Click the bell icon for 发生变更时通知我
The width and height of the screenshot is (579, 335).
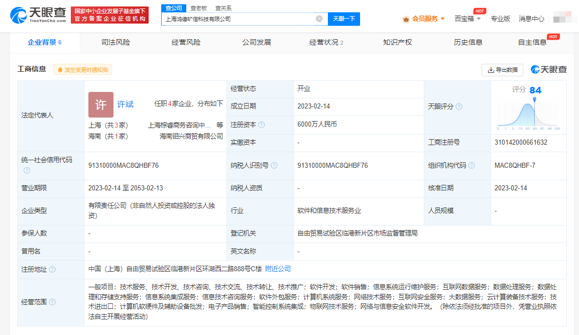(60, 69)
